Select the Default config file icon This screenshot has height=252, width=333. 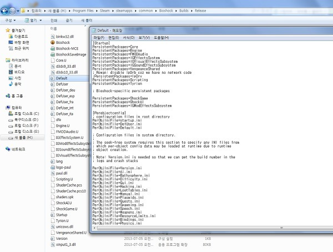click(53, 78)
